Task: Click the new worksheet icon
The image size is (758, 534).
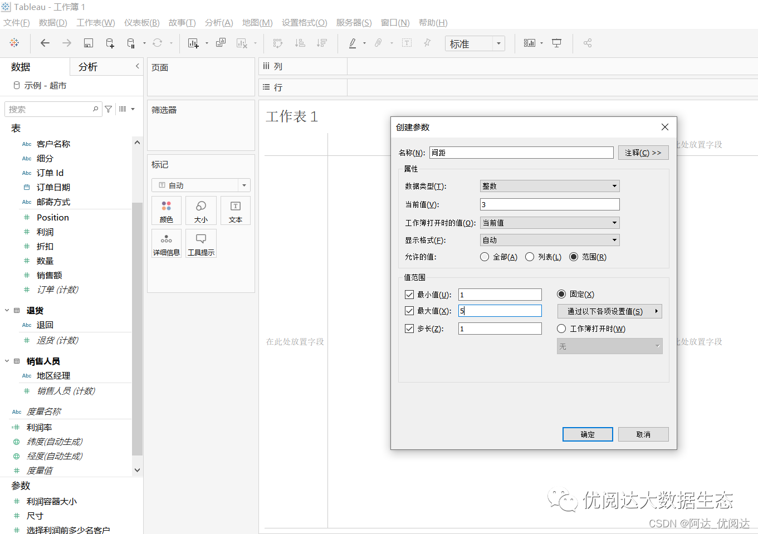Action: (193, 43)
